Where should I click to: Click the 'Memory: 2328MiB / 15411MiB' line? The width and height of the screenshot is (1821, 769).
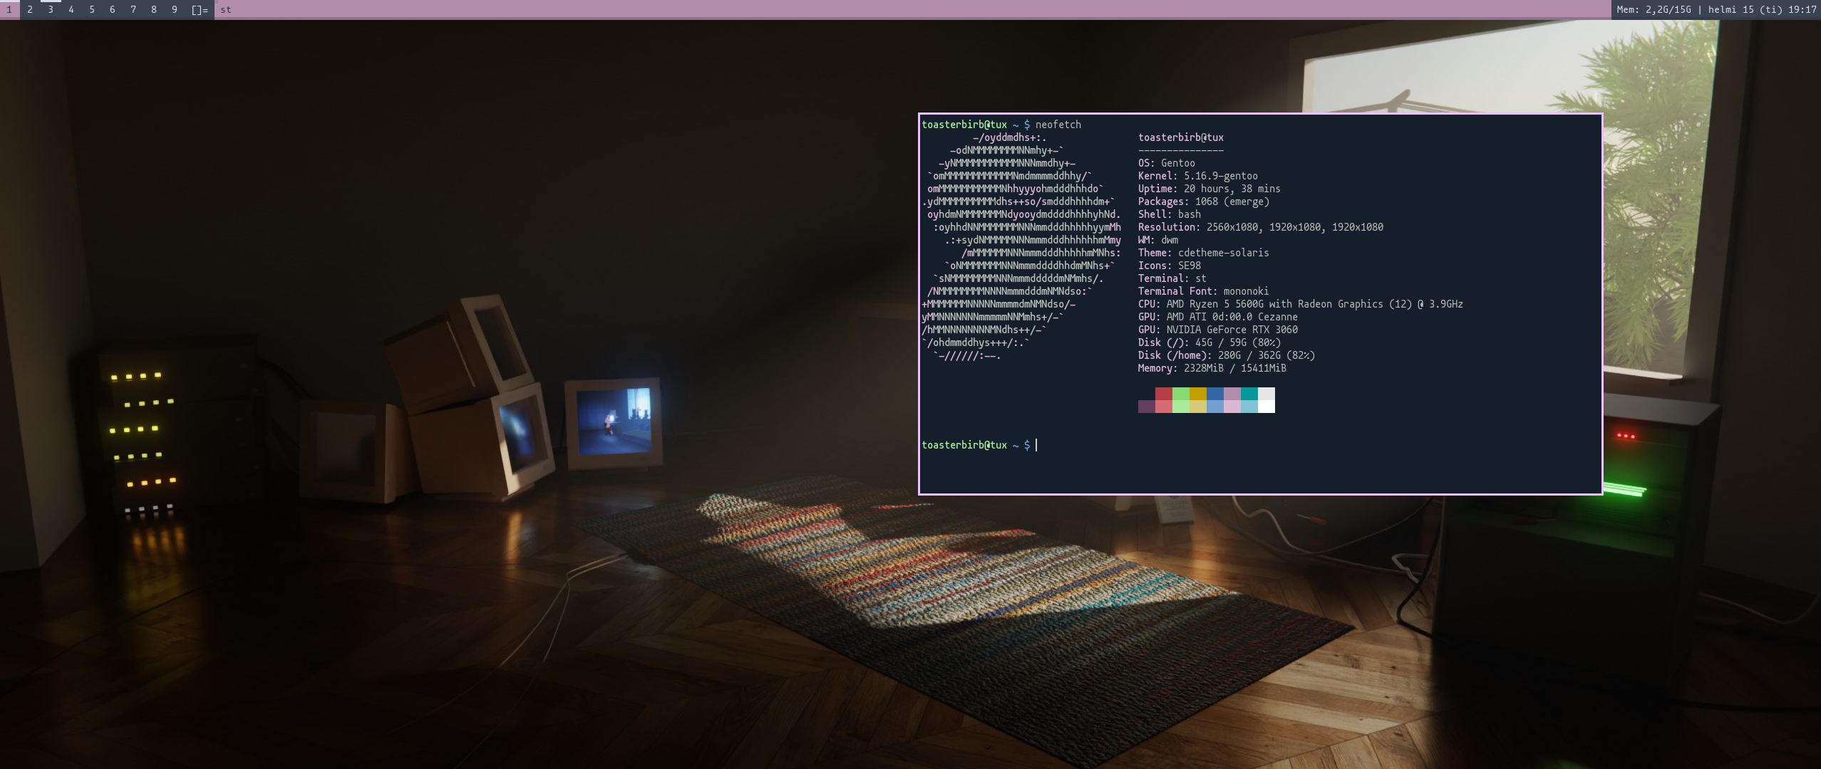pyautogui.click(x=1212, y=368)
